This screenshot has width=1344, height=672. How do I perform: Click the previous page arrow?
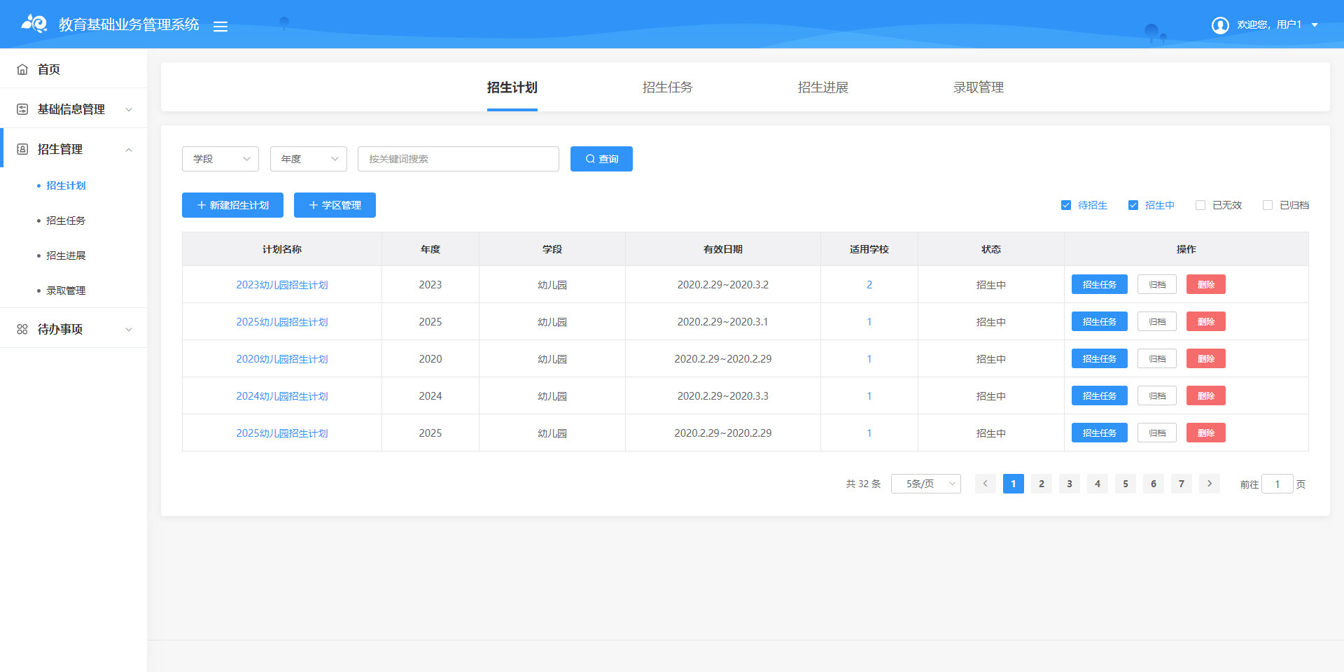pyautogui.click(x=986, y=484)
